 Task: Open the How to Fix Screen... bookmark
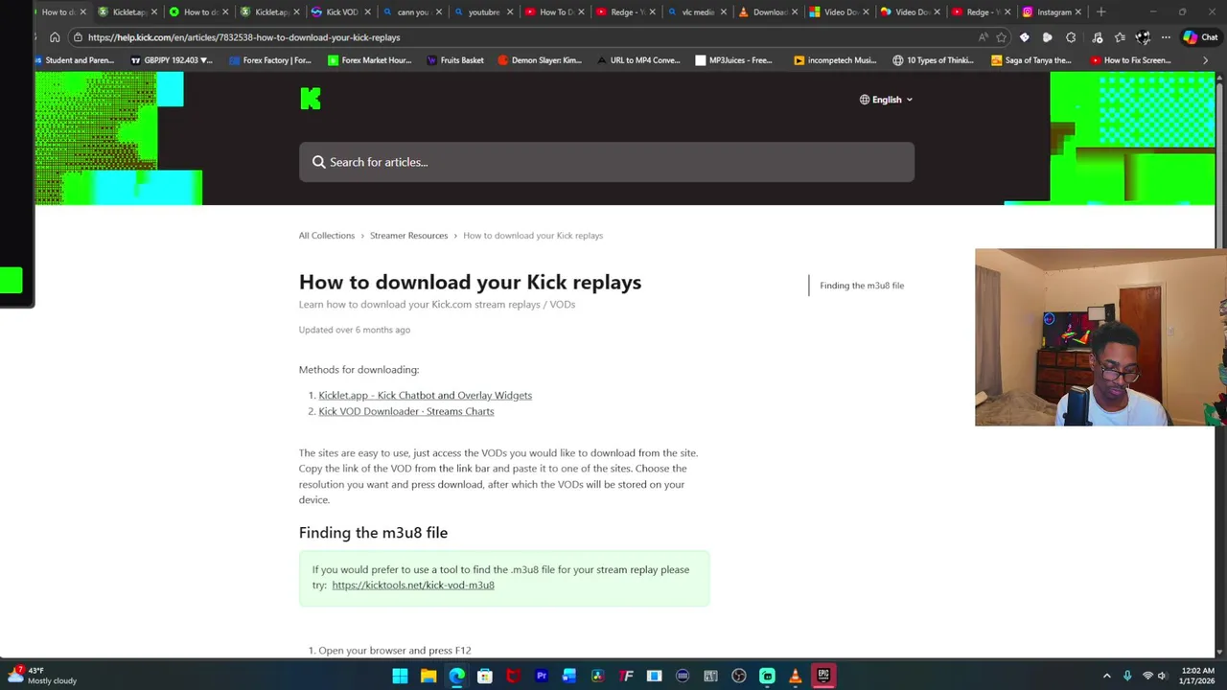1131,59
